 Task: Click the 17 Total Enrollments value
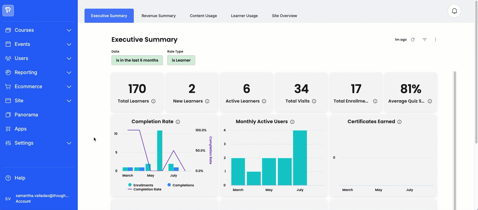356,89
